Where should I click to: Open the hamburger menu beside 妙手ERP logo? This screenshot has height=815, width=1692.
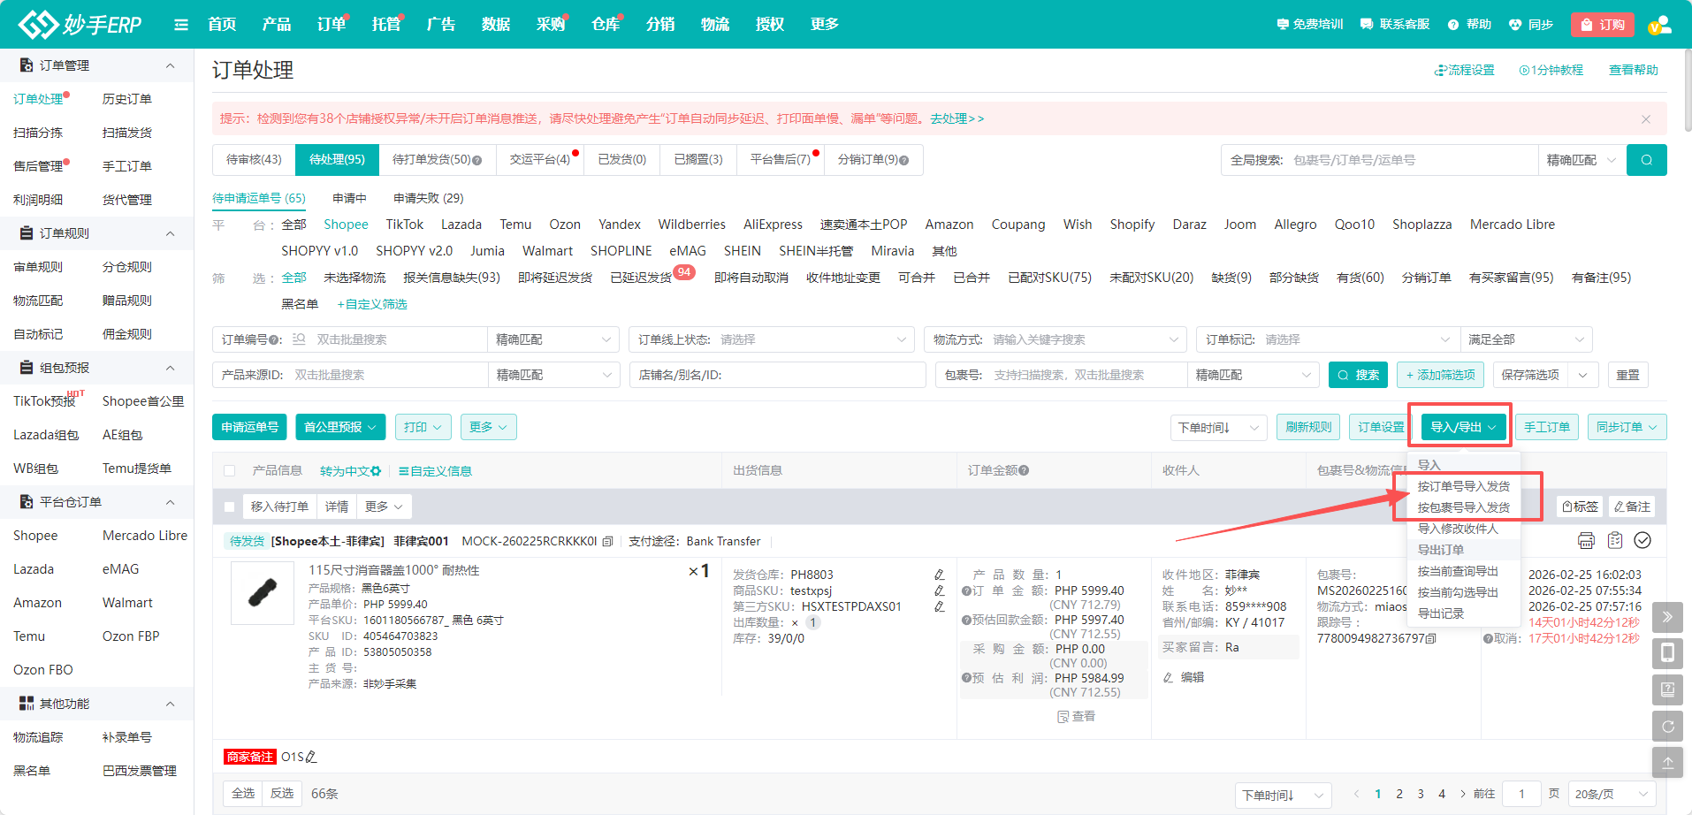181,25
